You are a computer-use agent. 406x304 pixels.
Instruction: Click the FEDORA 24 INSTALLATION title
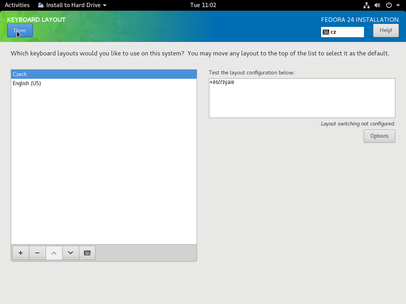[x=360, y=20]
